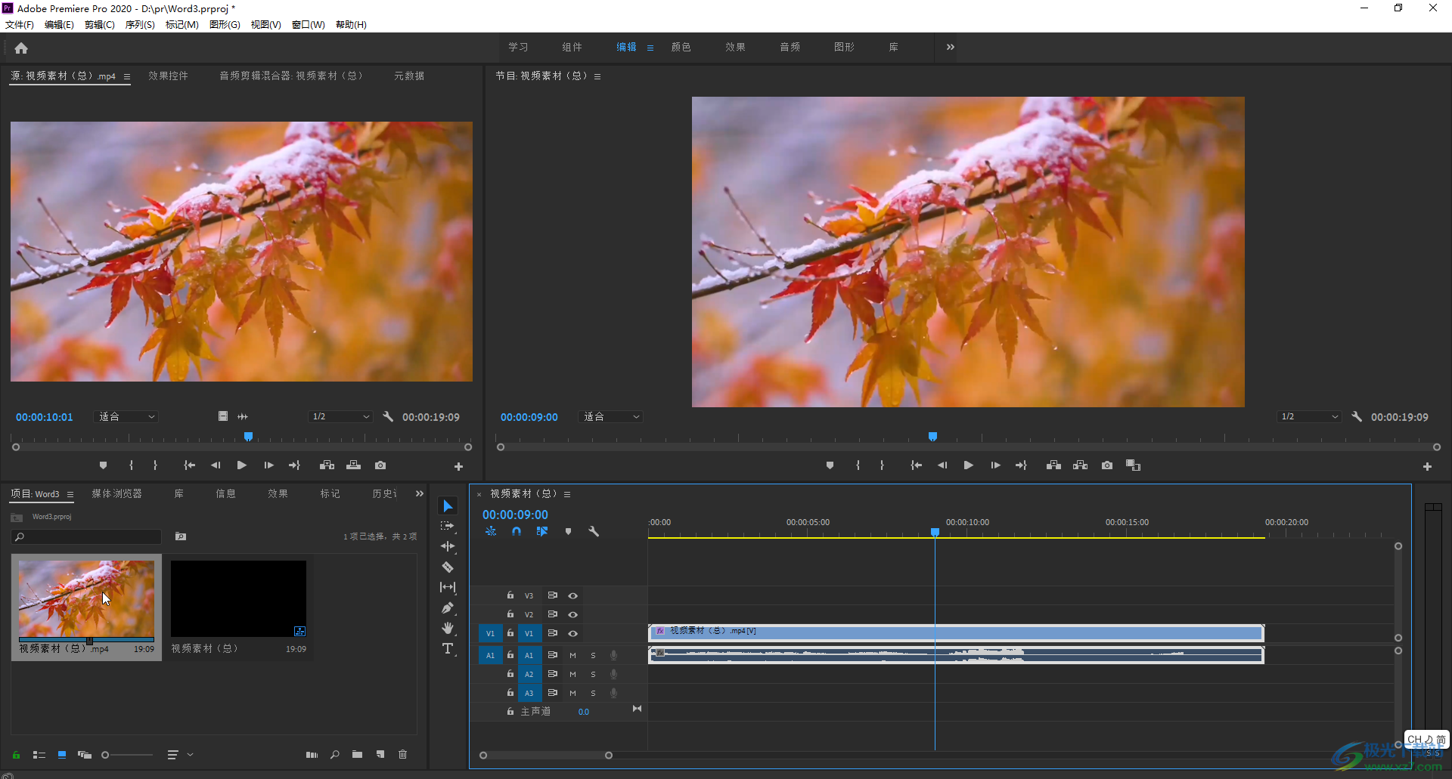Click New Item icon in project panel
Image resolution: width=1452 pixels, height=779 pixels.
pos(380,754)
